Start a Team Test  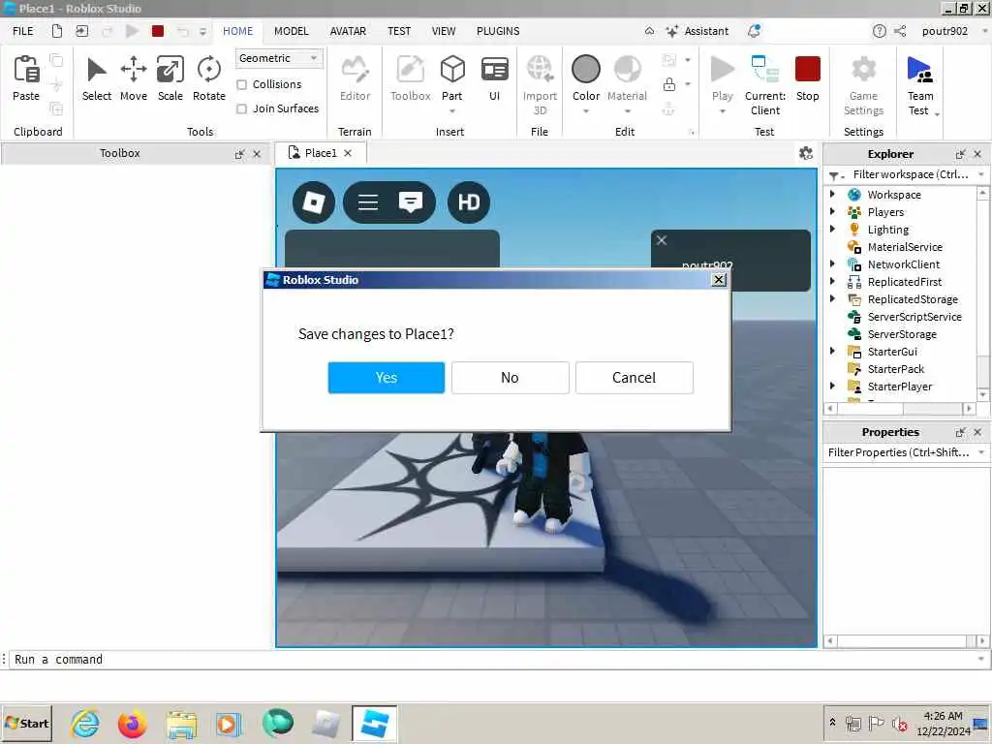(x=919, y=85)
